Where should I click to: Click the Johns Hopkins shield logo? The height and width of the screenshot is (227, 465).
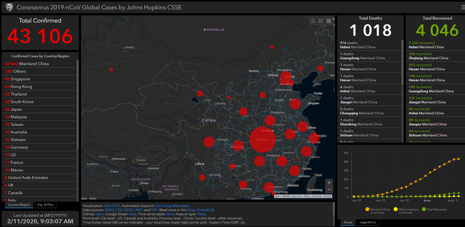pos(8,7)
